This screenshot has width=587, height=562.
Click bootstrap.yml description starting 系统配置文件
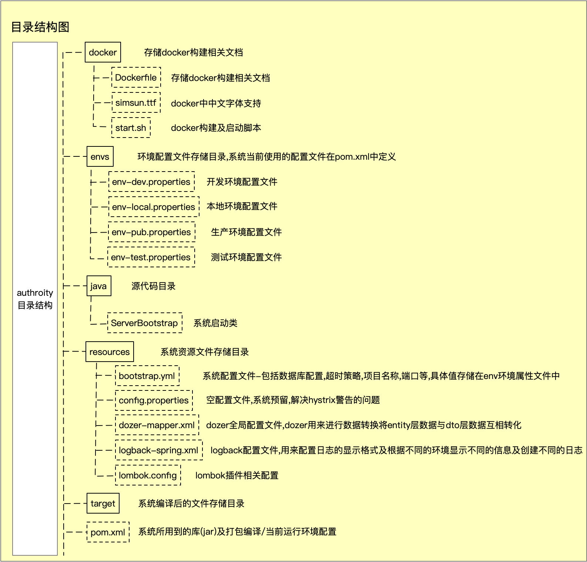[x=381, y=376]
